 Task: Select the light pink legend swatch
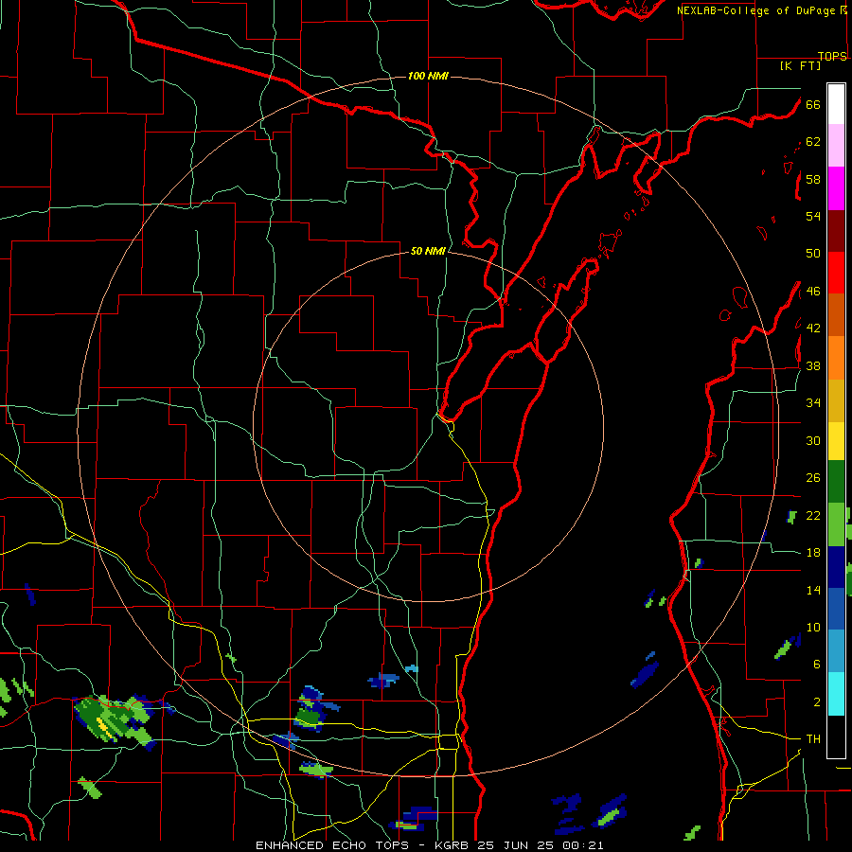point(836,146)
